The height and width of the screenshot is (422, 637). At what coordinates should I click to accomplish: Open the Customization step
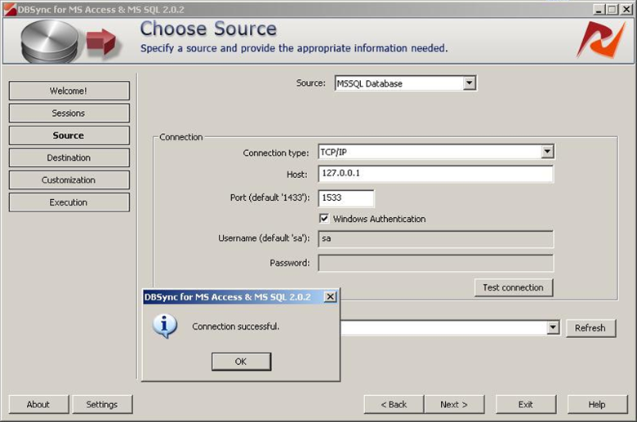69,180
